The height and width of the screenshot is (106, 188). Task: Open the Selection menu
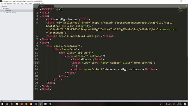(x=9, y=3)
